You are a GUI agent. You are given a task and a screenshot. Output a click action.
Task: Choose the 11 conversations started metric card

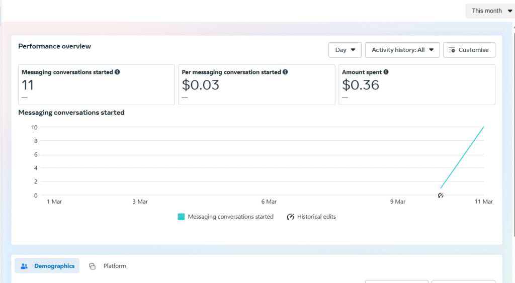[97, 84]
